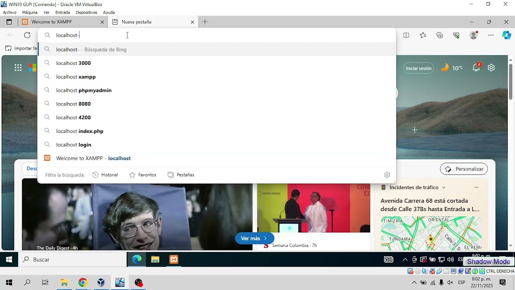Click VirtualBox display status indicator
The height and width of the screenshot is (290, 515).
point(453,271)
